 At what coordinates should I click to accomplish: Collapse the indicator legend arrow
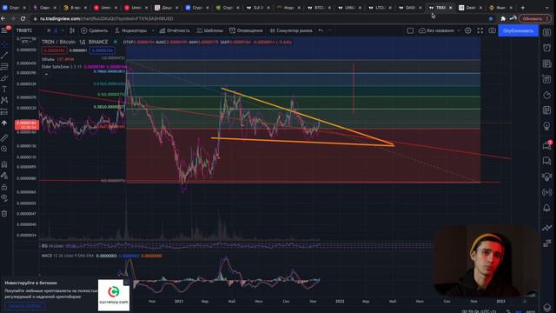(x=46, y=75)
